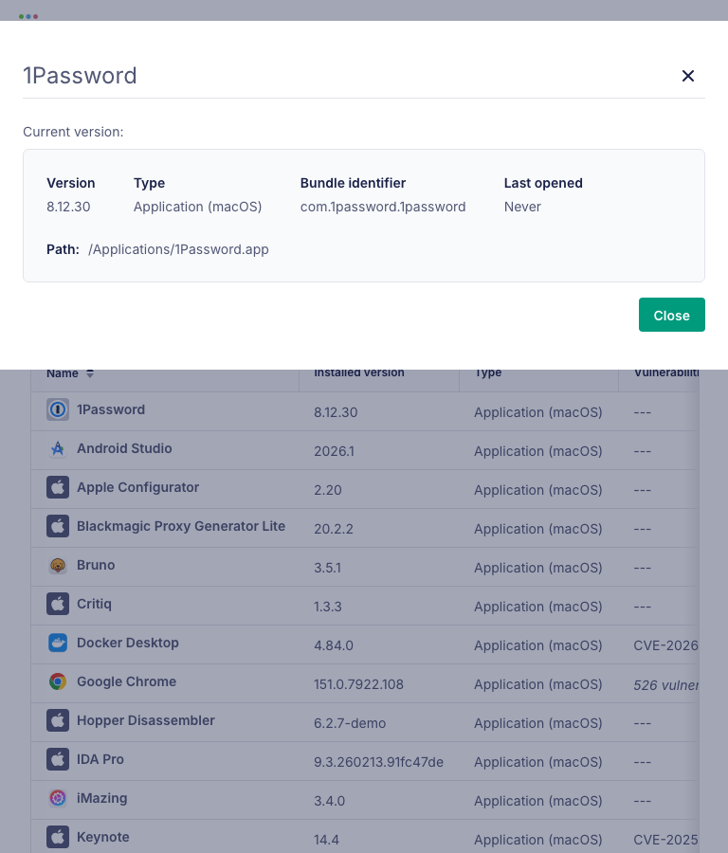
Task: Click the Google Chrome icon
Action: [58, 681]
